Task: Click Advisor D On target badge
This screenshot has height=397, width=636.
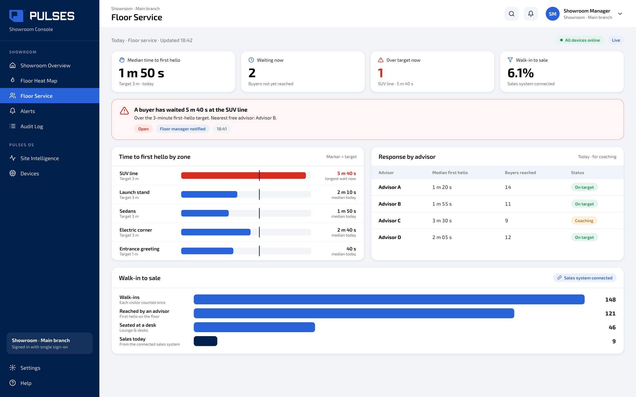Action: click(x=584, y=237)
